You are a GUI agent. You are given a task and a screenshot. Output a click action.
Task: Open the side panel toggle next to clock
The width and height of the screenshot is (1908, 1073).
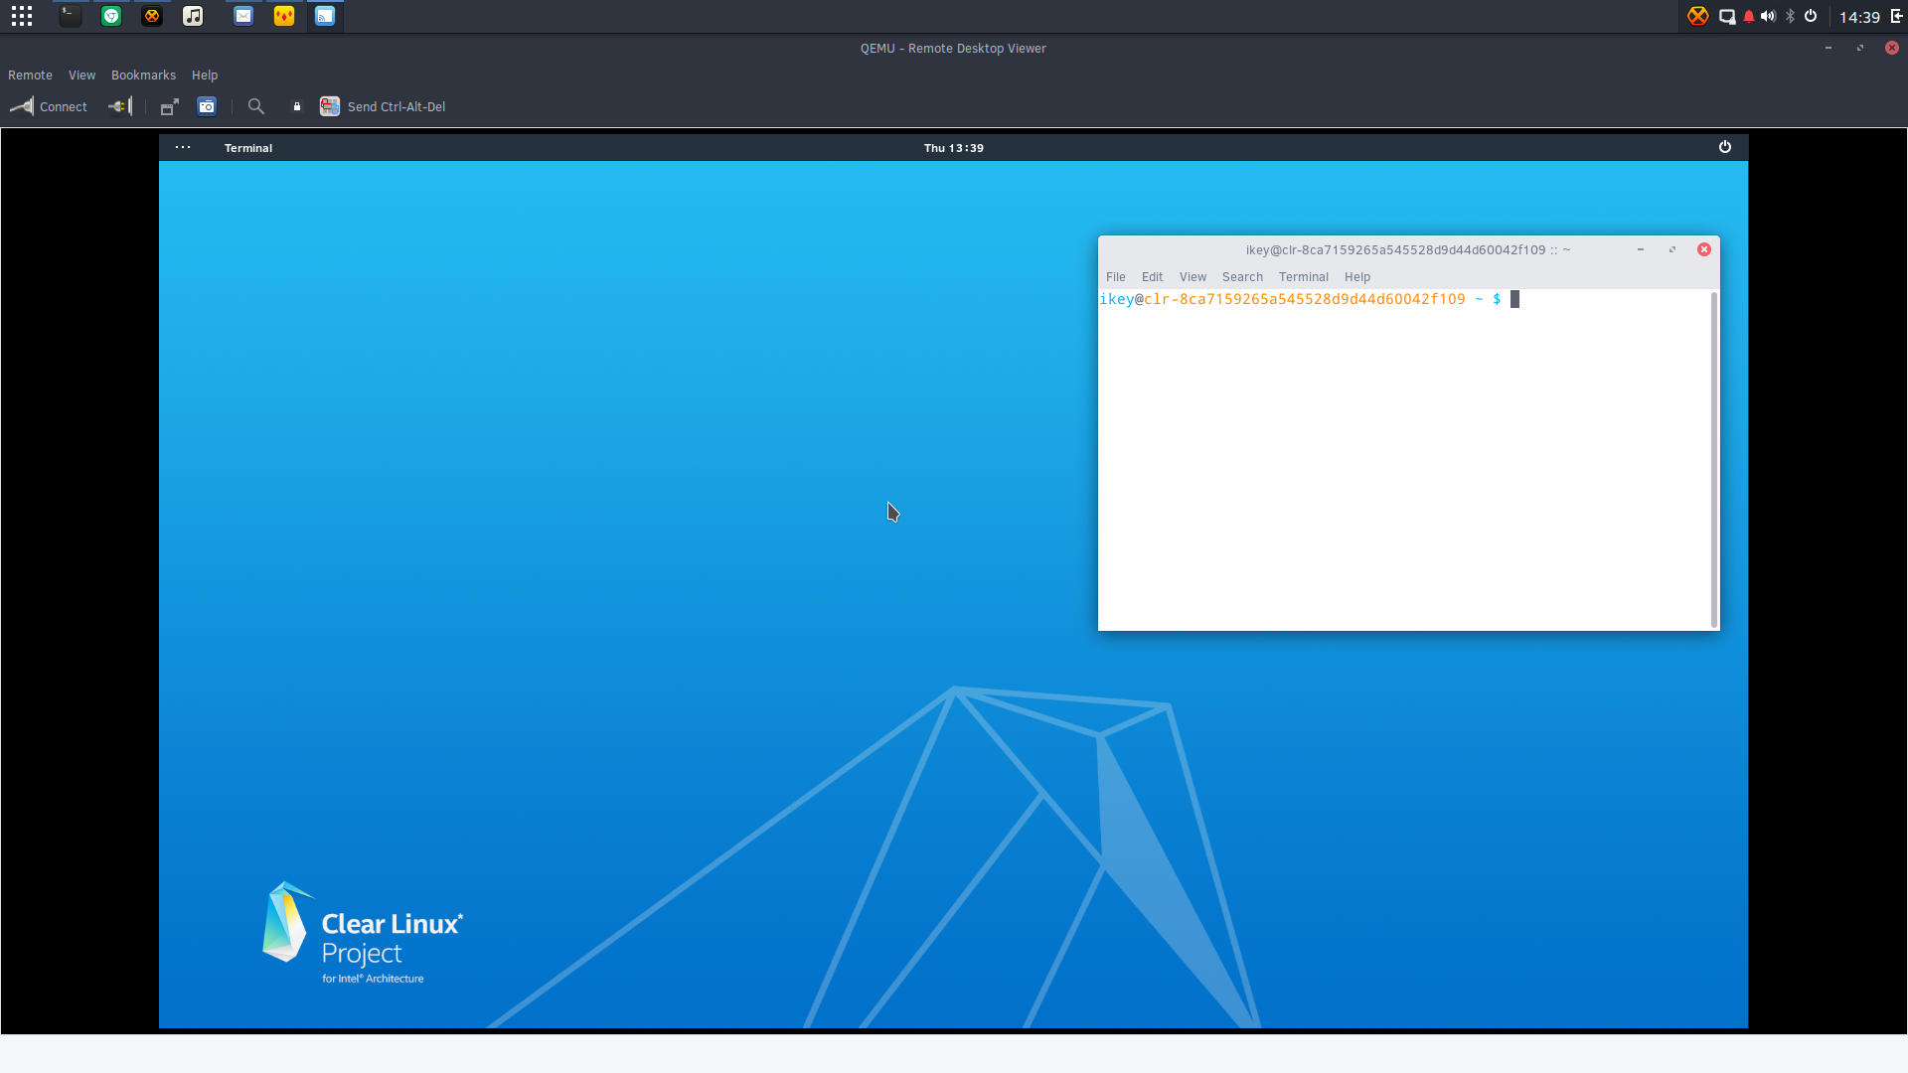(1897, 16)
